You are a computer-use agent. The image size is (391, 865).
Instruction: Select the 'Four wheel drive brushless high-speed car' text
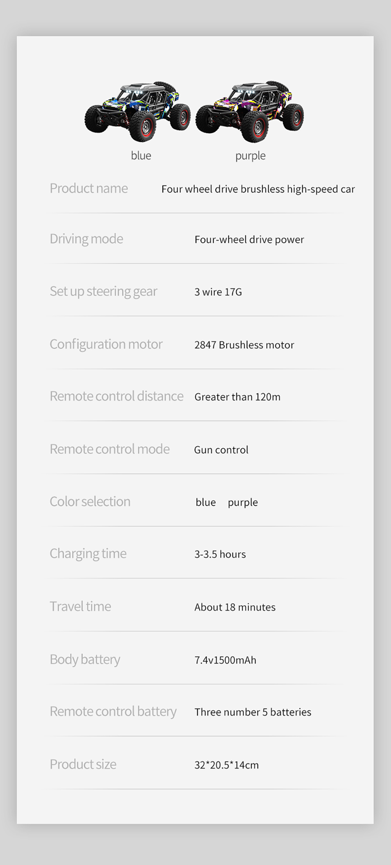pos(258,189)
